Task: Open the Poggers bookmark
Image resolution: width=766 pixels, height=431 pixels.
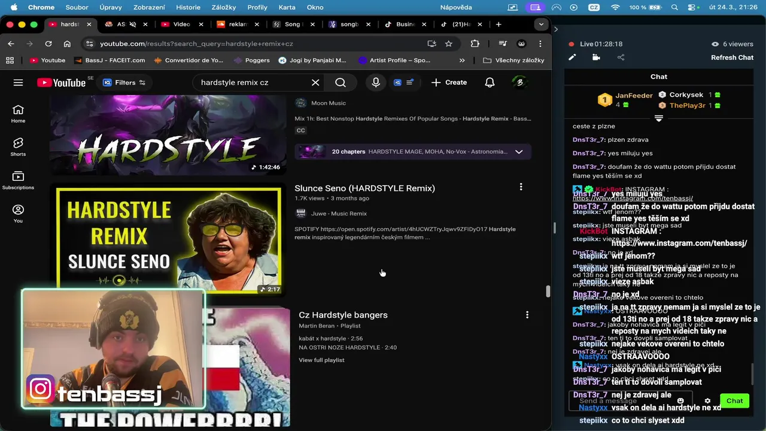Action: [251, 60]
